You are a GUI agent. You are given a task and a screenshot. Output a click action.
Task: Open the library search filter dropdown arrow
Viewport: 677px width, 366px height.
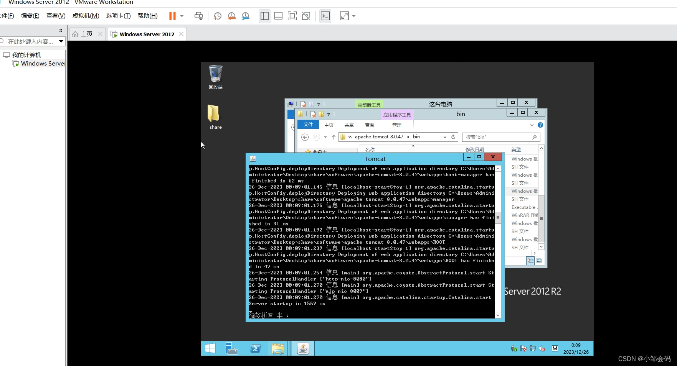tap(61, 41)
